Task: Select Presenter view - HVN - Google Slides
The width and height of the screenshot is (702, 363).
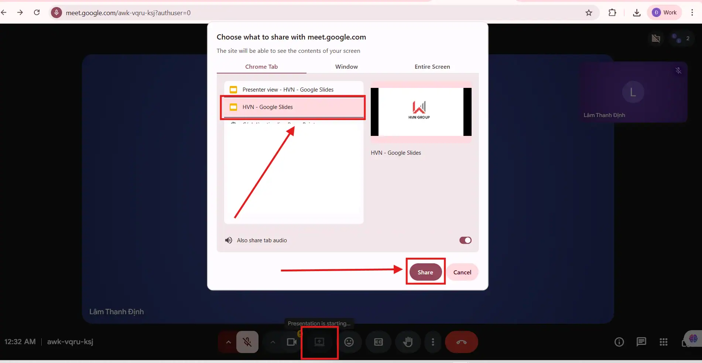Action: click(288, 90)
